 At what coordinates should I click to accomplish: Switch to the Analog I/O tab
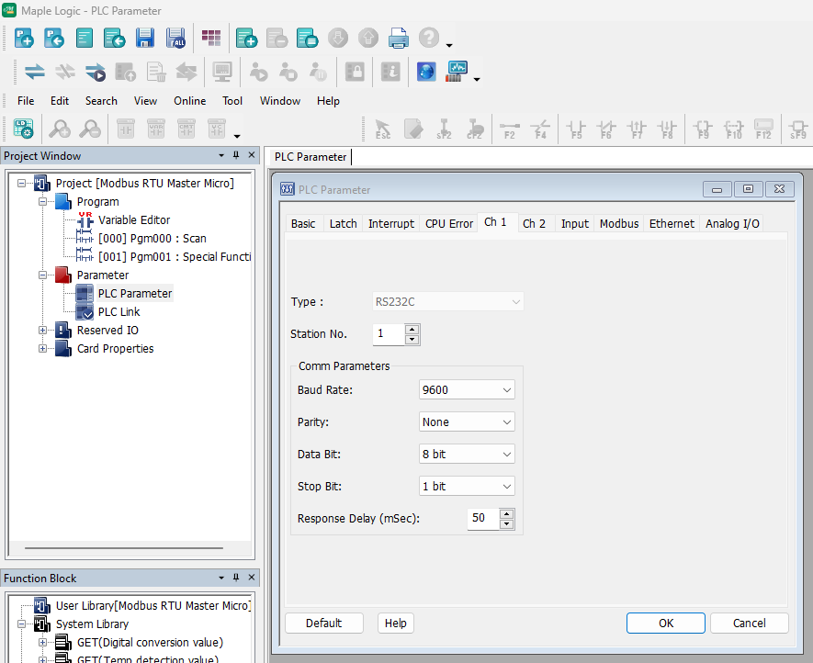pos(732,223)
